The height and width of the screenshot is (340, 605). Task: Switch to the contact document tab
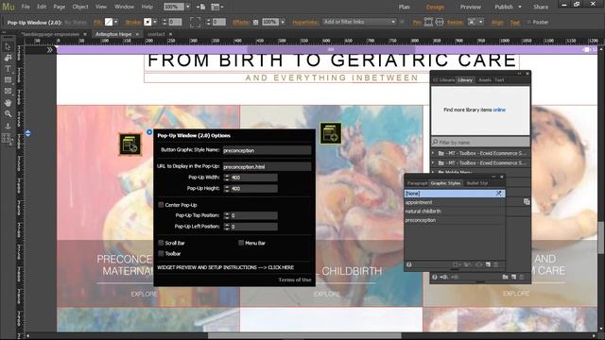coord(156,34)
